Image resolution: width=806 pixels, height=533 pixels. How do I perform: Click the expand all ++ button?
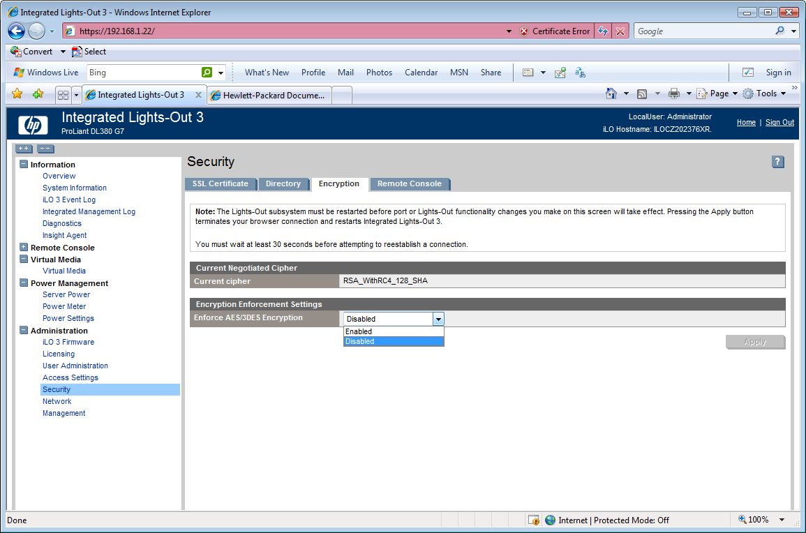[24, 149]
